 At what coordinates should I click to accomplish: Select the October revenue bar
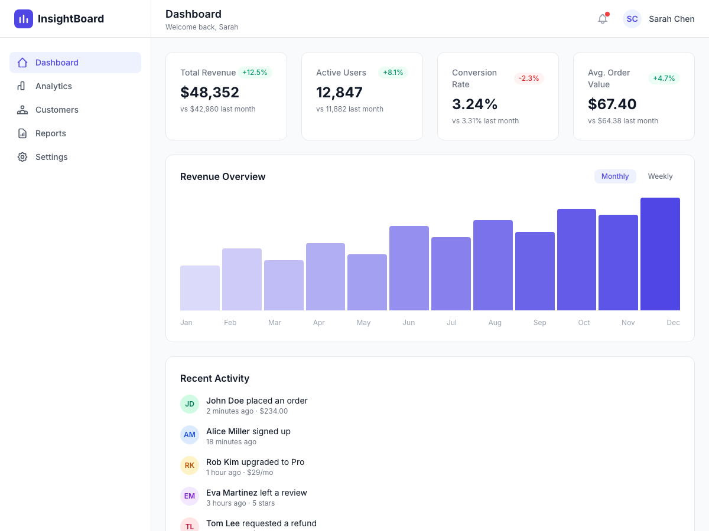(577, 260)
